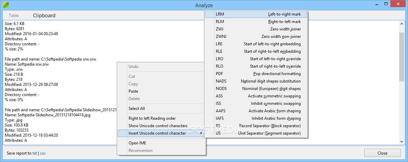Expand Insert Unicode control character submenu
This screenshot has width=408, height=162.
click(161, 133)
